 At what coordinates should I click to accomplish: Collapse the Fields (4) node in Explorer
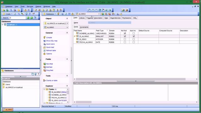tap(44, 89)
